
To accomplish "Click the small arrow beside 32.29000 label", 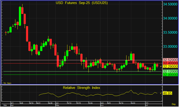I will point(161,67).
